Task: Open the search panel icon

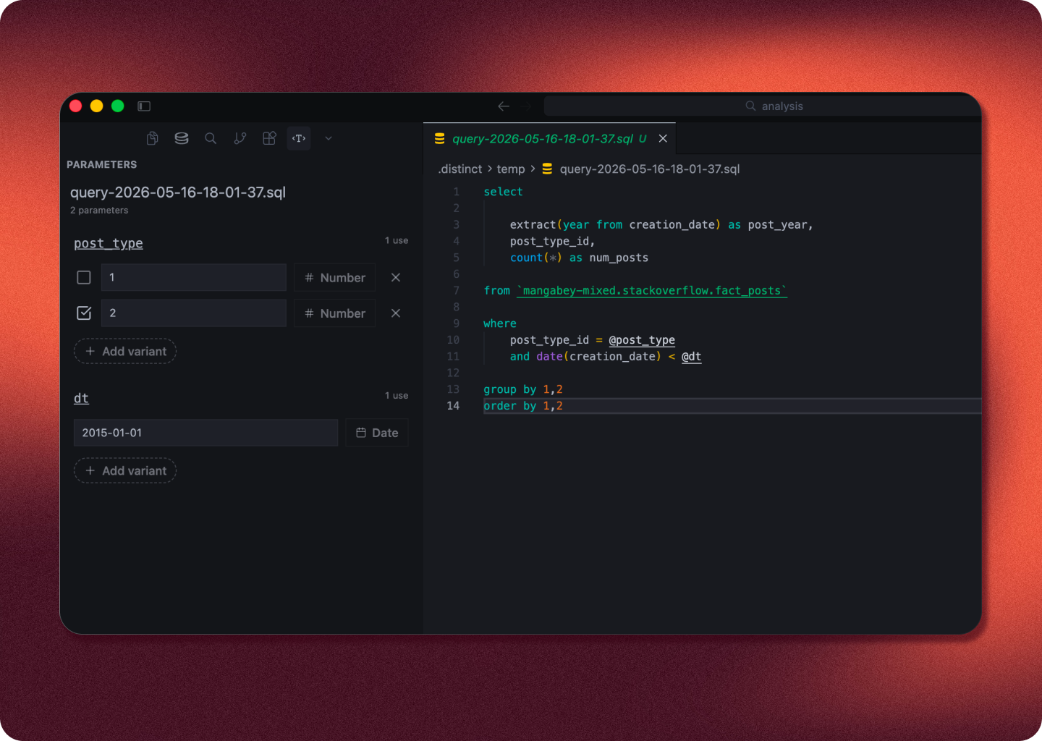Action: (211, 138)
